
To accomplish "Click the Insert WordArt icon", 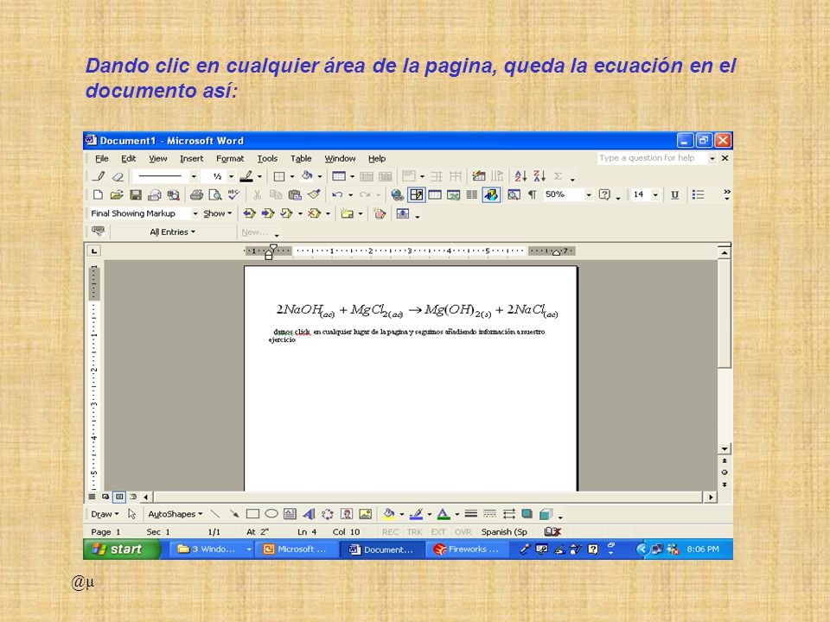I will (x=310, y=513).
